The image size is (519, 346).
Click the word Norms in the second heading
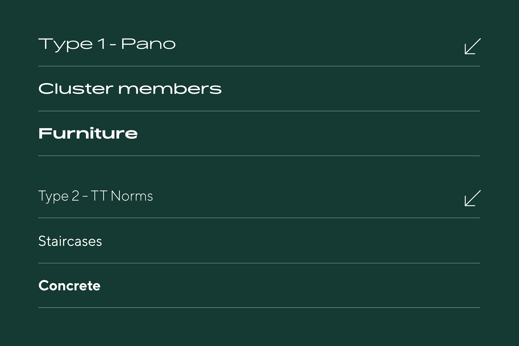(x=132, y=196)
